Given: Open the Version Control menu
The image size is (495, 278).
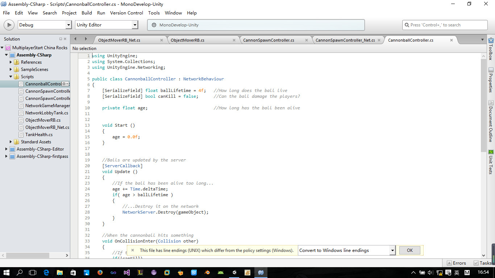Looking at the screenshot, I should coord(126,13).
